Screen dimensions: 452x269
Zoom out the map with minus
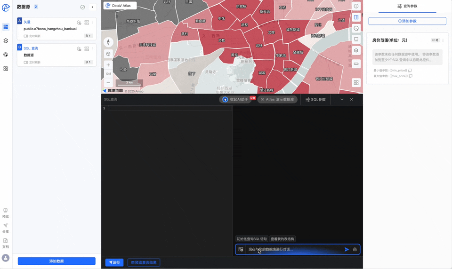point(108,83)
